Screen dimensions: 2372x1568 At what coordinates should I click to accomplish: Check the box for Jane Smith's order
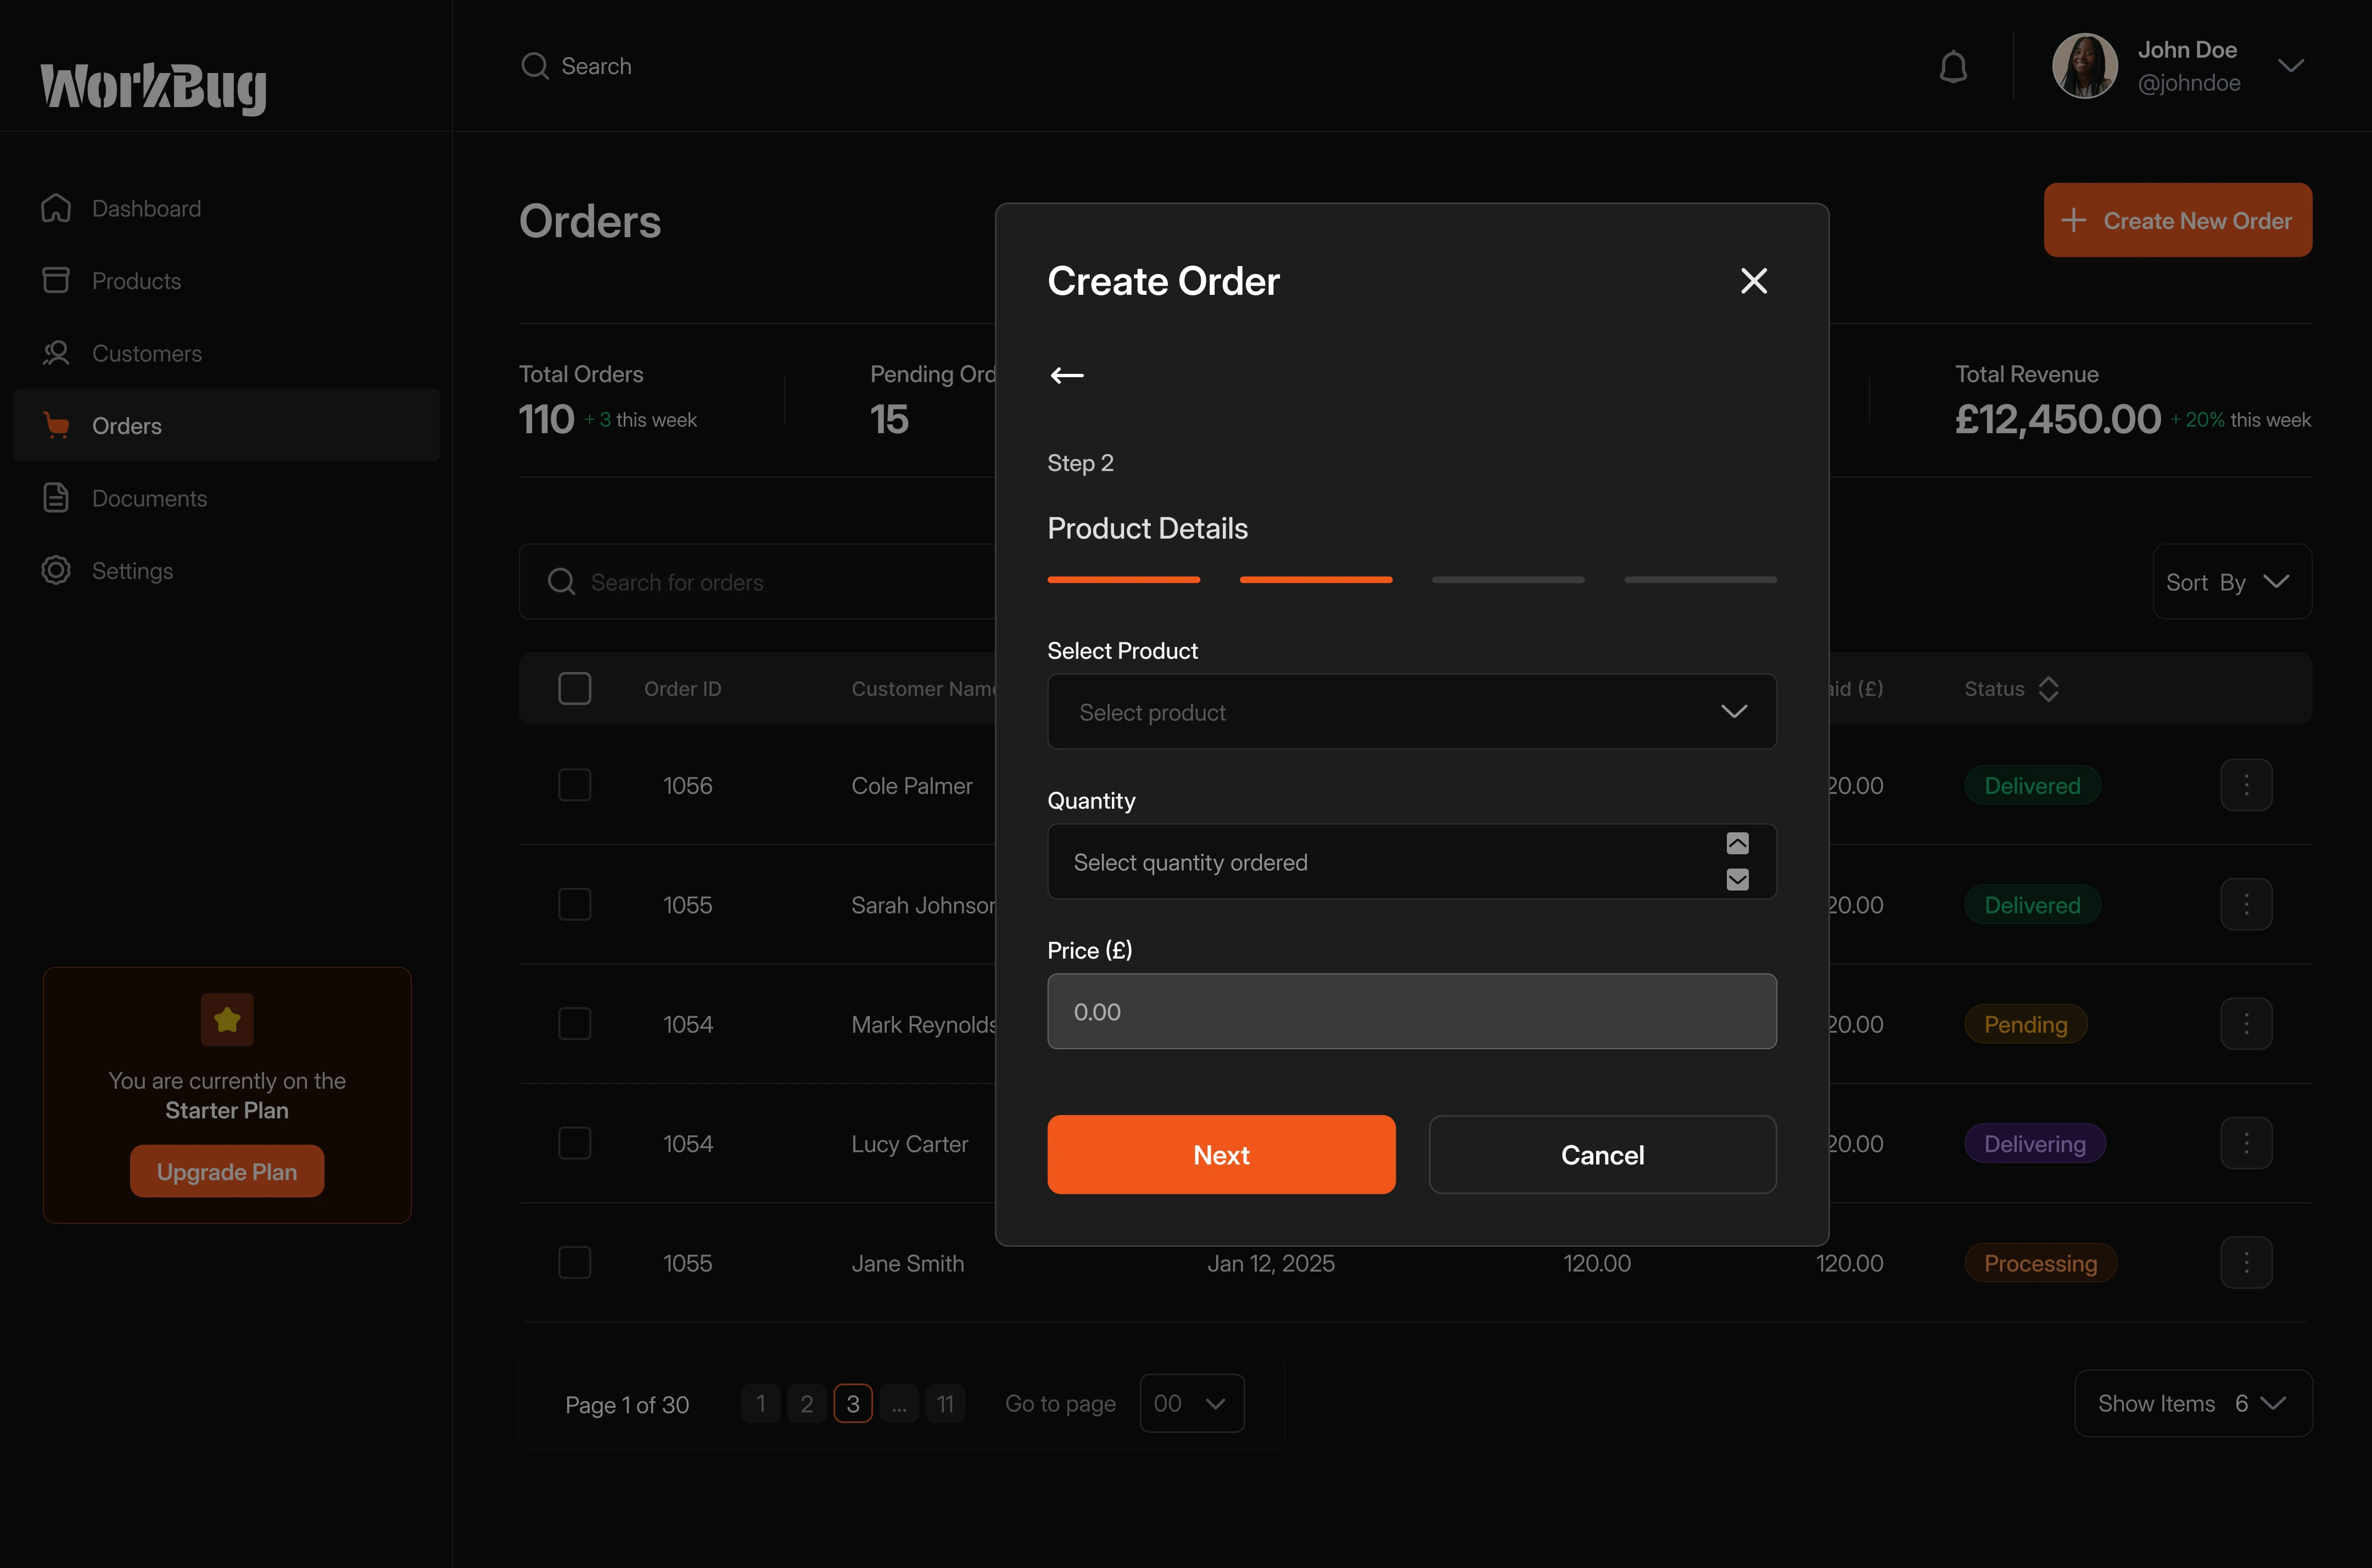pyautogui.click(x=575, y=1263)
